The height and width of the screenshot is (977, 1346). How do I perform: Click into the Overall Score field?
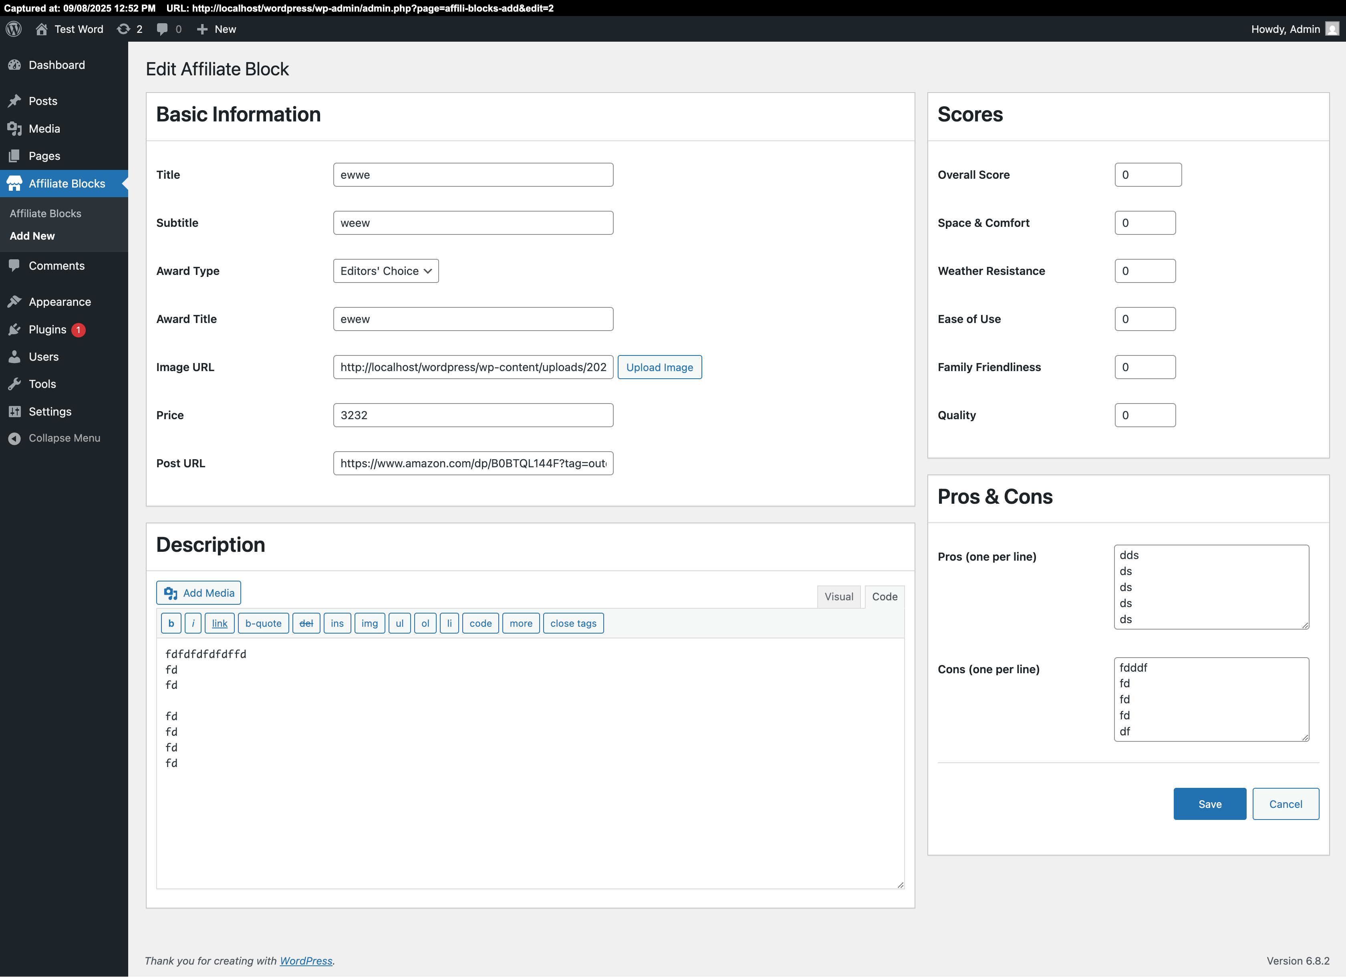[x=1148, y=175]
